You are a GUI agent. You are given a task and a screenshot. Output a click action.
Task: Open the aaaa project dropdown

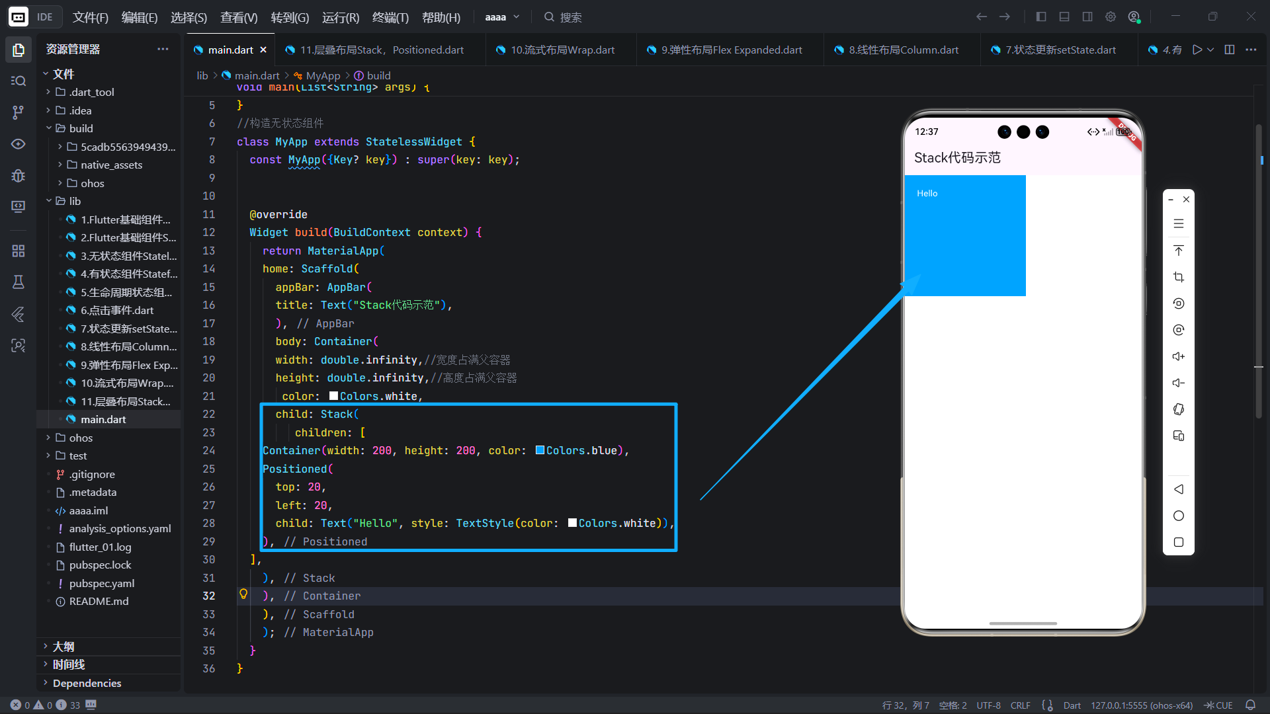502,17
